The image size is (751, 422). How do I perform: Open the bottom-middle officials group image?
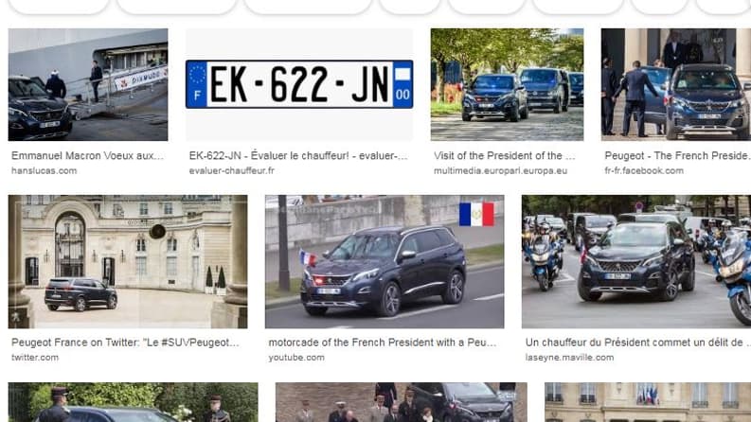click(x=402, y=402)
